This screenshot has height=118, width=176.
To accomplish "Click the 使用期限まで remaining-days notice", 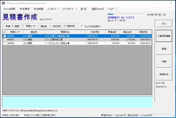I will 121,18.
